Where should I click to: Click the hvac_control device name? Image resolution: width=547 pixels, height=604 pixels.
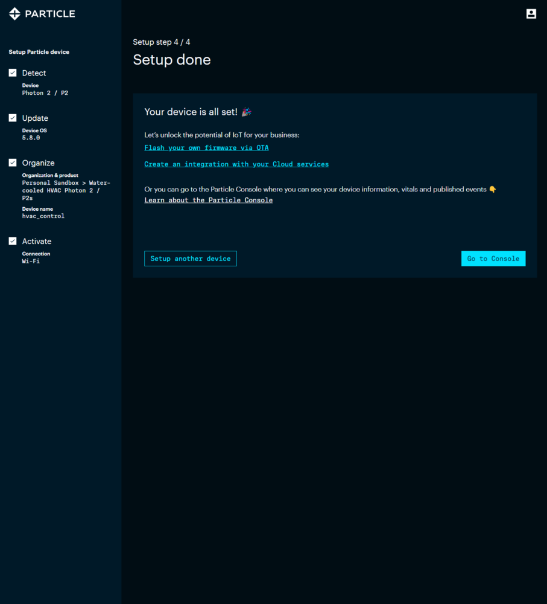coord(43,216)
